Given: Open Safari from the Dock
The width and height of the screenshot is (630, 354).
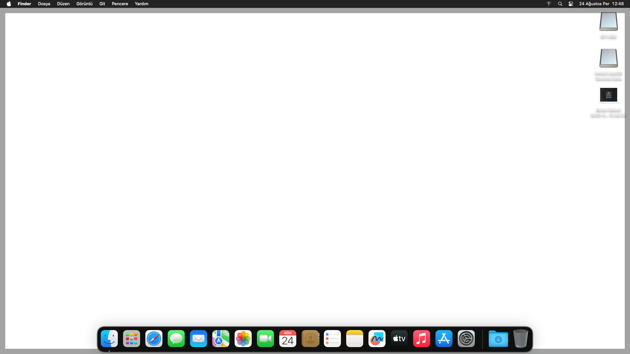Looking at the screenshot, I should click(x=154, y=338).
